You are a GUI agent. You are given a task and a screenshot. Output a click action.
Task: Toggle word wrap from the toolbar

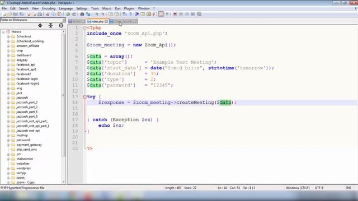click(125, 14)
